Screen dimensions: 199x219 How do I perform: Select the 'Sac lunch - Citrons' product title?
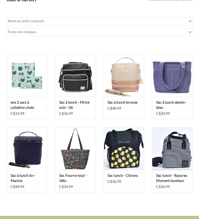[123, 176]
